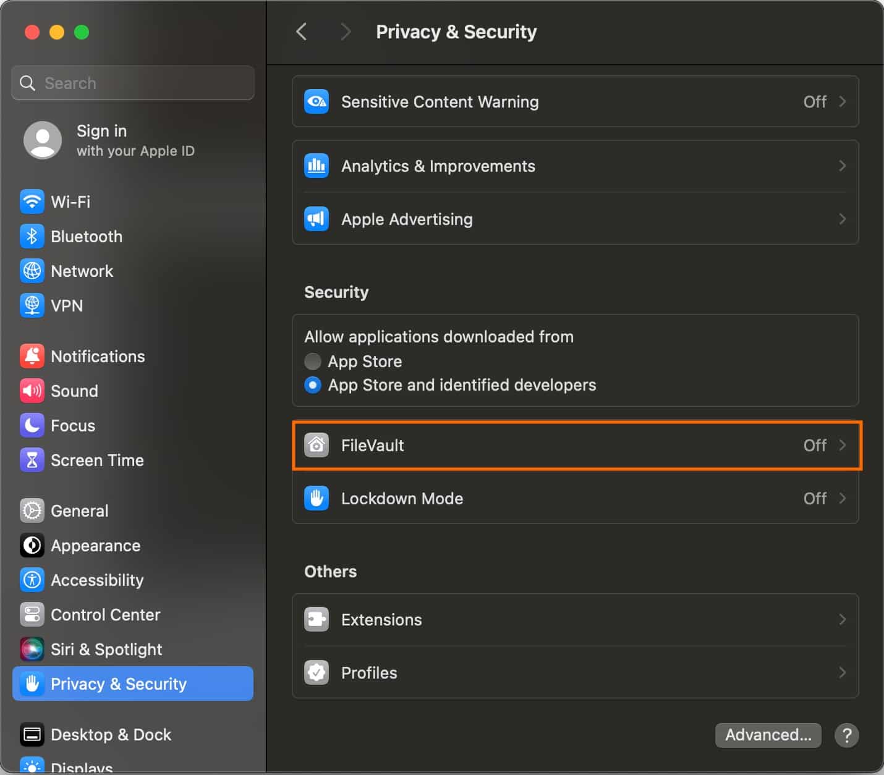Select Siri & Spotlight label in the sidebar

click(106, 649)
